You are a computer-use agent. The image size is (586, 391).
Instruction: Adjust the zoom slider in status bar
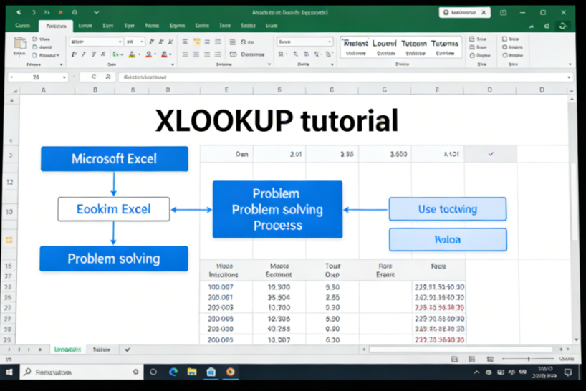tap(529, 359)
